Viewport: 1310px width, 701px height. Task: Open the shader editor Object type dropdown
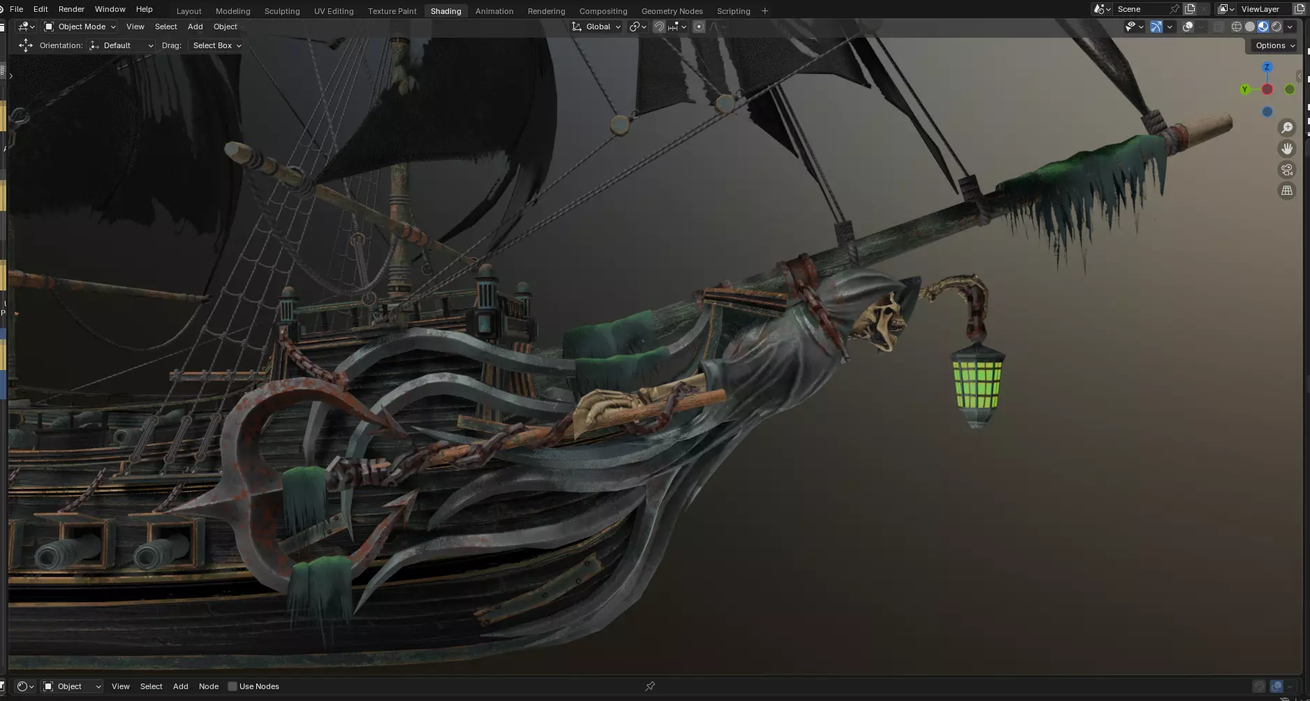[73, 686]
